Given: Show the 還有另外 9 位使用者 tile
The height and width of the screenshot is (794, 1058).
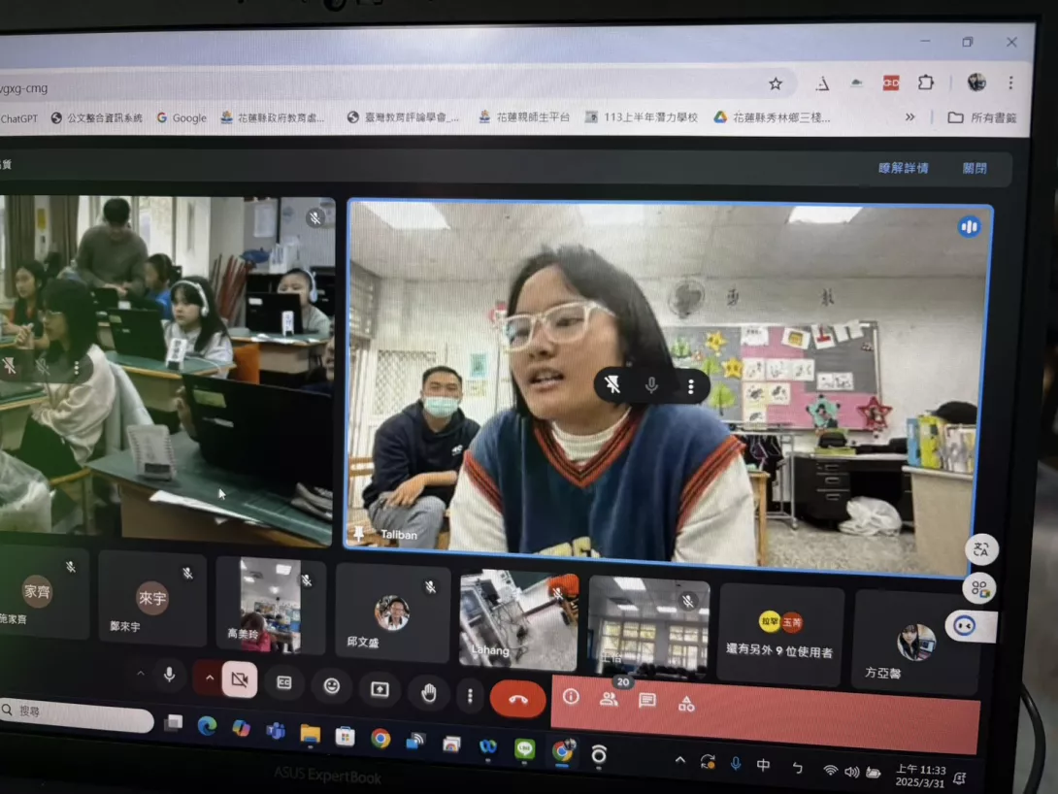Looking at the screenshot, I should (x=780, y=634).
